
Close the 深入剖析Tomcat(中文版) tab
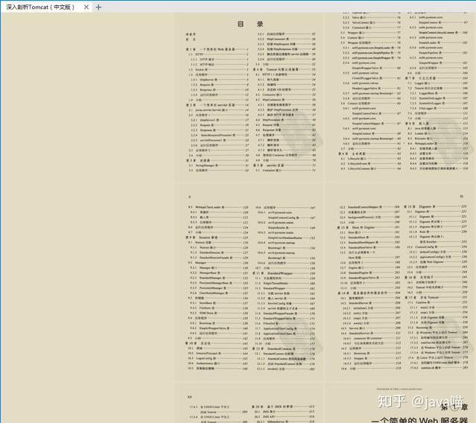coord(86,7)
